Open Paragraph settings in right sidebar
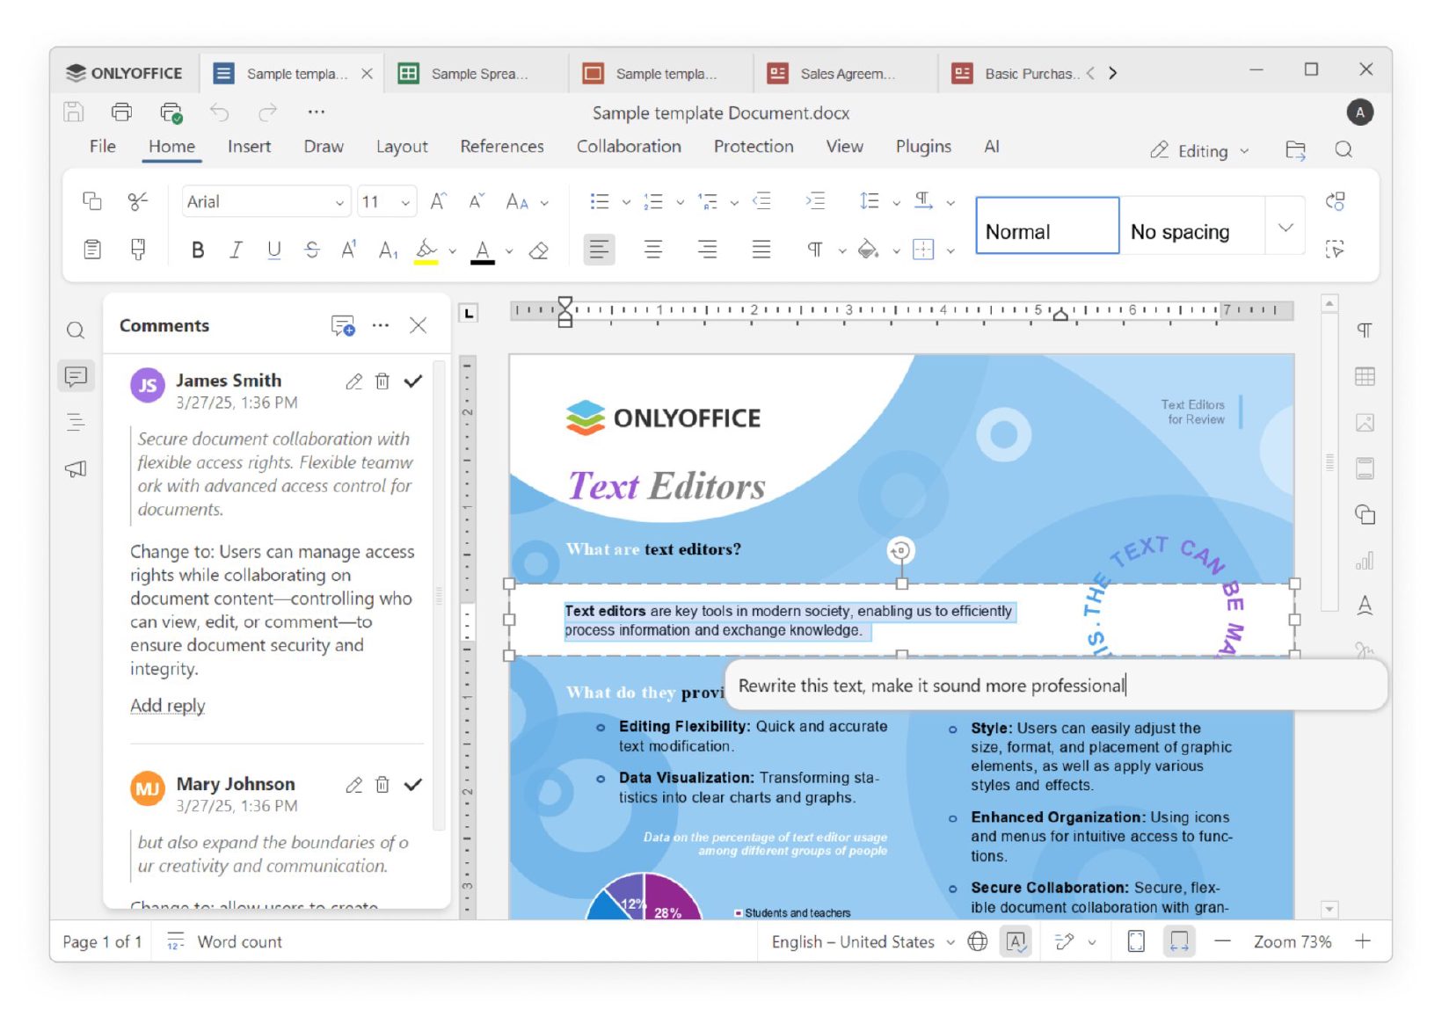The image size is (1442, 1009). [x=1365, y=330]
